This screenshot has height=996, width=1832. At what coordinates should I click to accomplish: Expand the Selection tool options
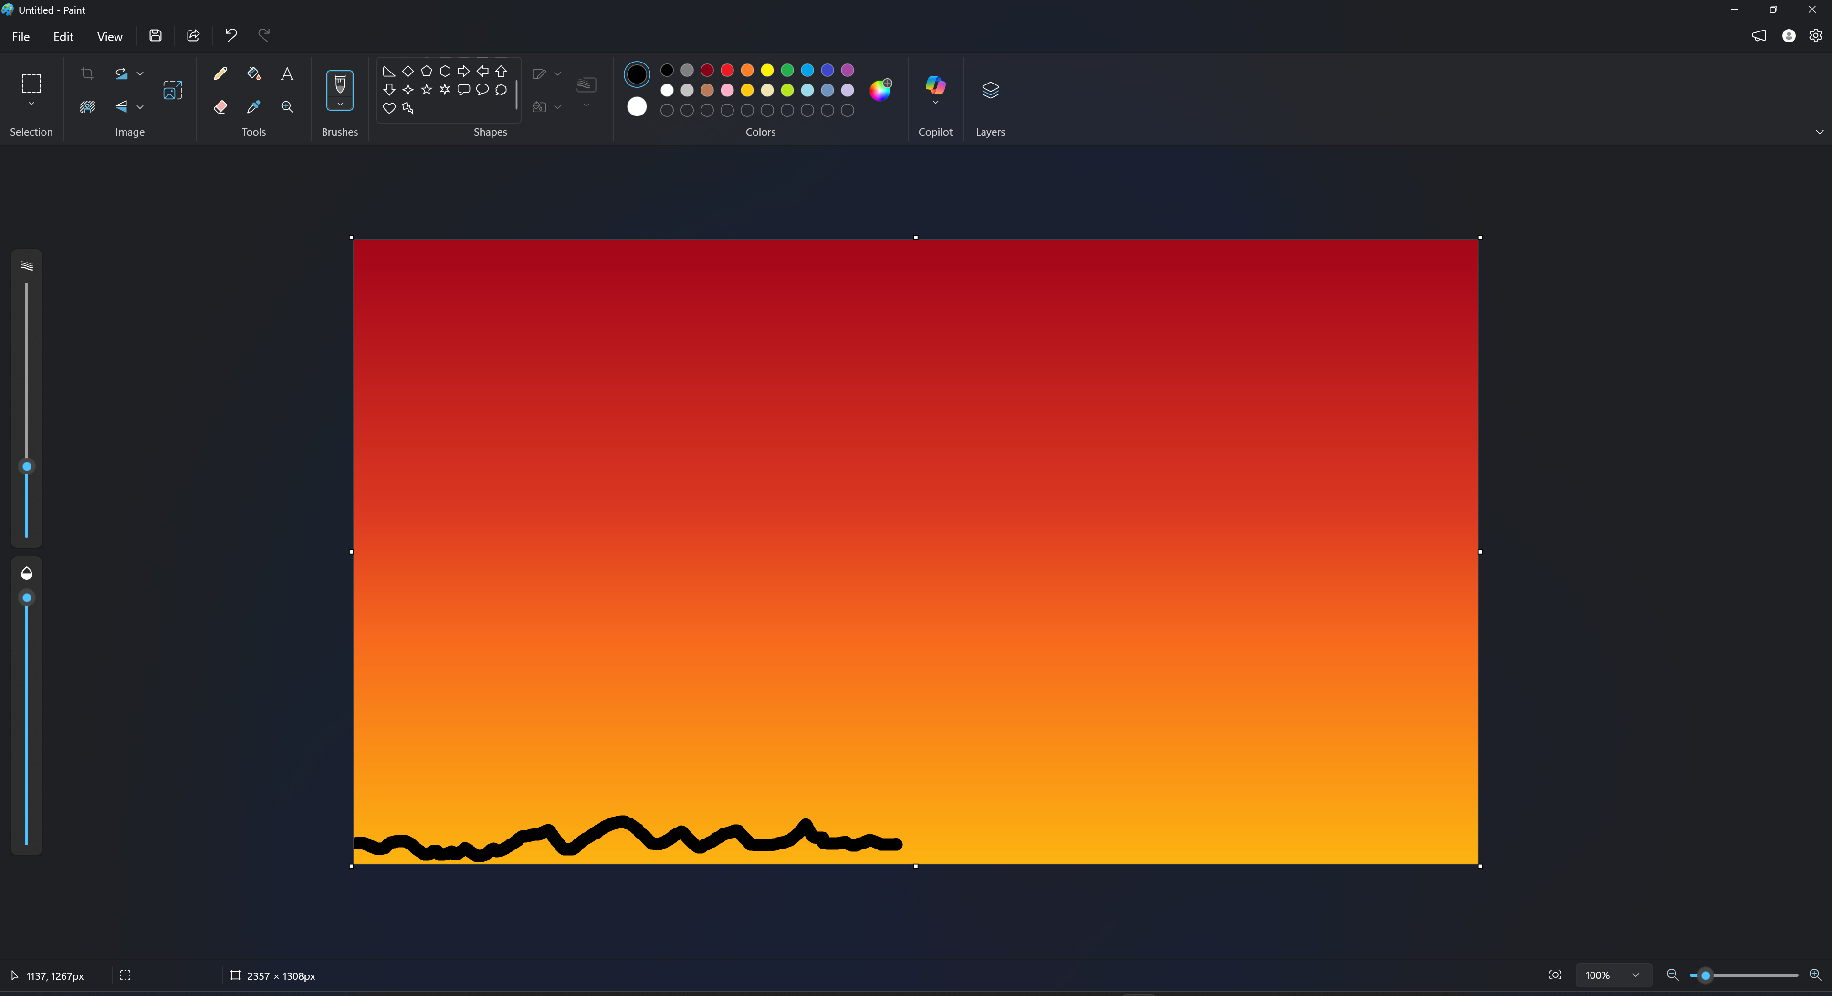tap(31, 104)
